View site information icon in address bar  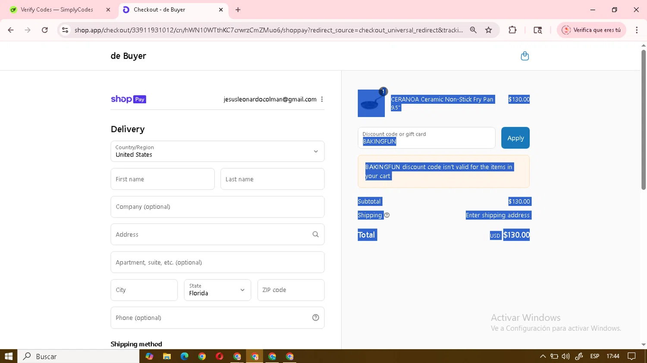pyautogui.click(x=65, y=30)
